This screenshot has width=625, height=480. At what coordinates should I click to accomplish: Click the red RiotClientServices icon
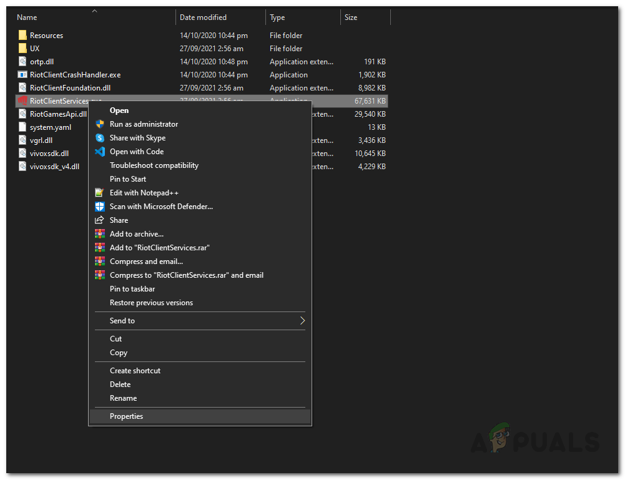tap(22, 100)
